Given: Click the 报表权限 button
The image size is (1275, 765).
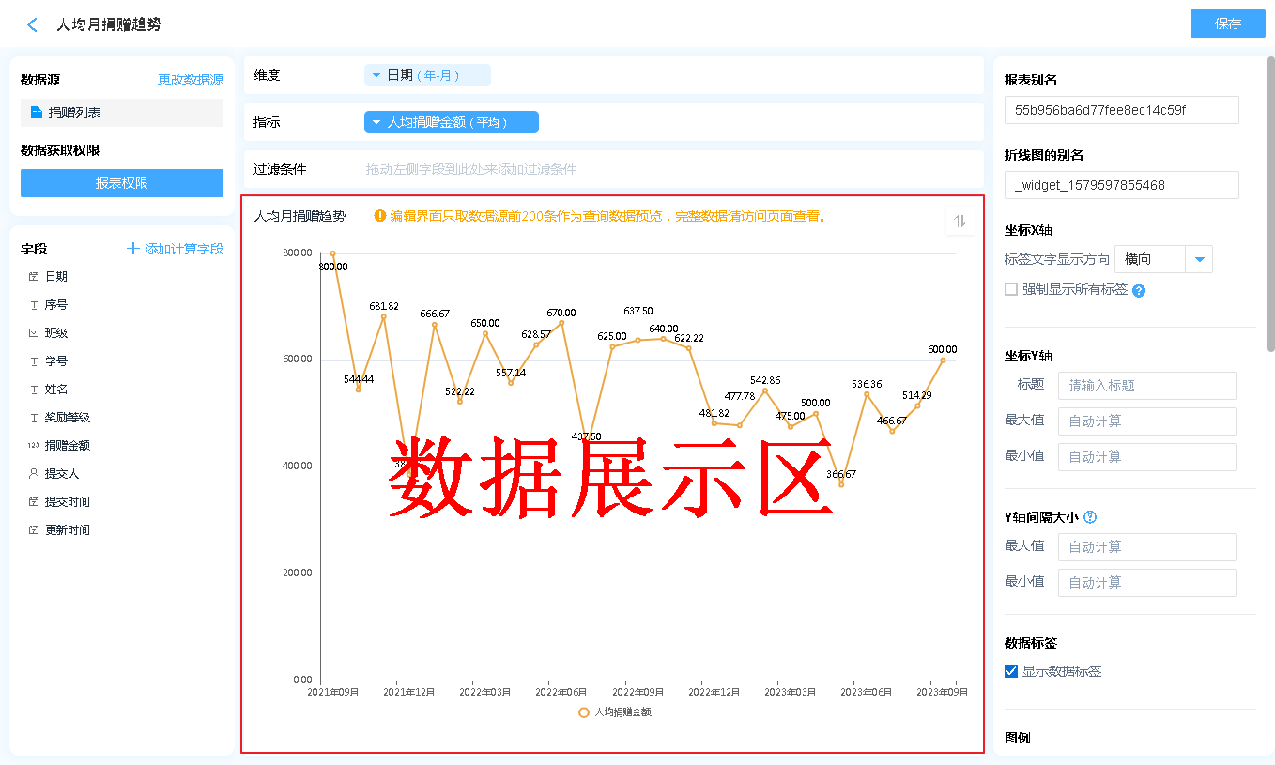Looking at the screenshot, I should point(122,183).
